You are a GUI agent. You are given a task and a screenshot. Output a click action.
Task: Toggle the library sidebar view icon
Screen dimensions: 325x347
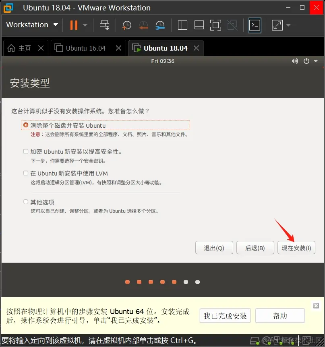click(x=182, y=25)
